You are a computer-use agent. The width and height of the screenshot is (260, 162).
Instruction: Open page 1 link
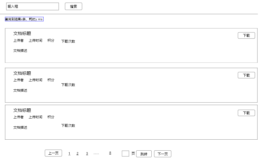[69, 153]
